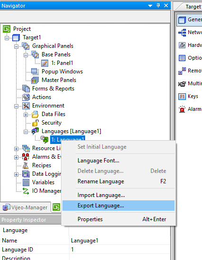Viewport: 202px width, 260px height.
Task: Collapse the Graphical Panels node
Action: pos(16,46)
